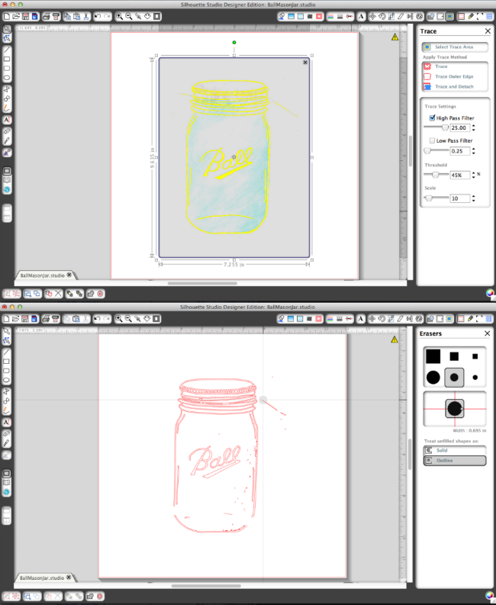Click Threshold value field 45%
Viewport: 496px width, 605px height.
click(x=460, y=175)
